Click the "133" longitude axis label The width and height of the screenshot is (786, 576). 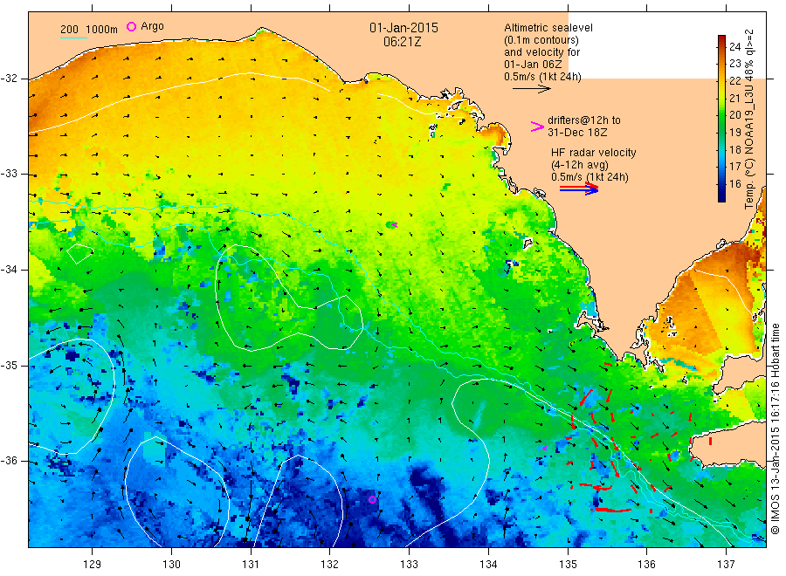(409, 564)
